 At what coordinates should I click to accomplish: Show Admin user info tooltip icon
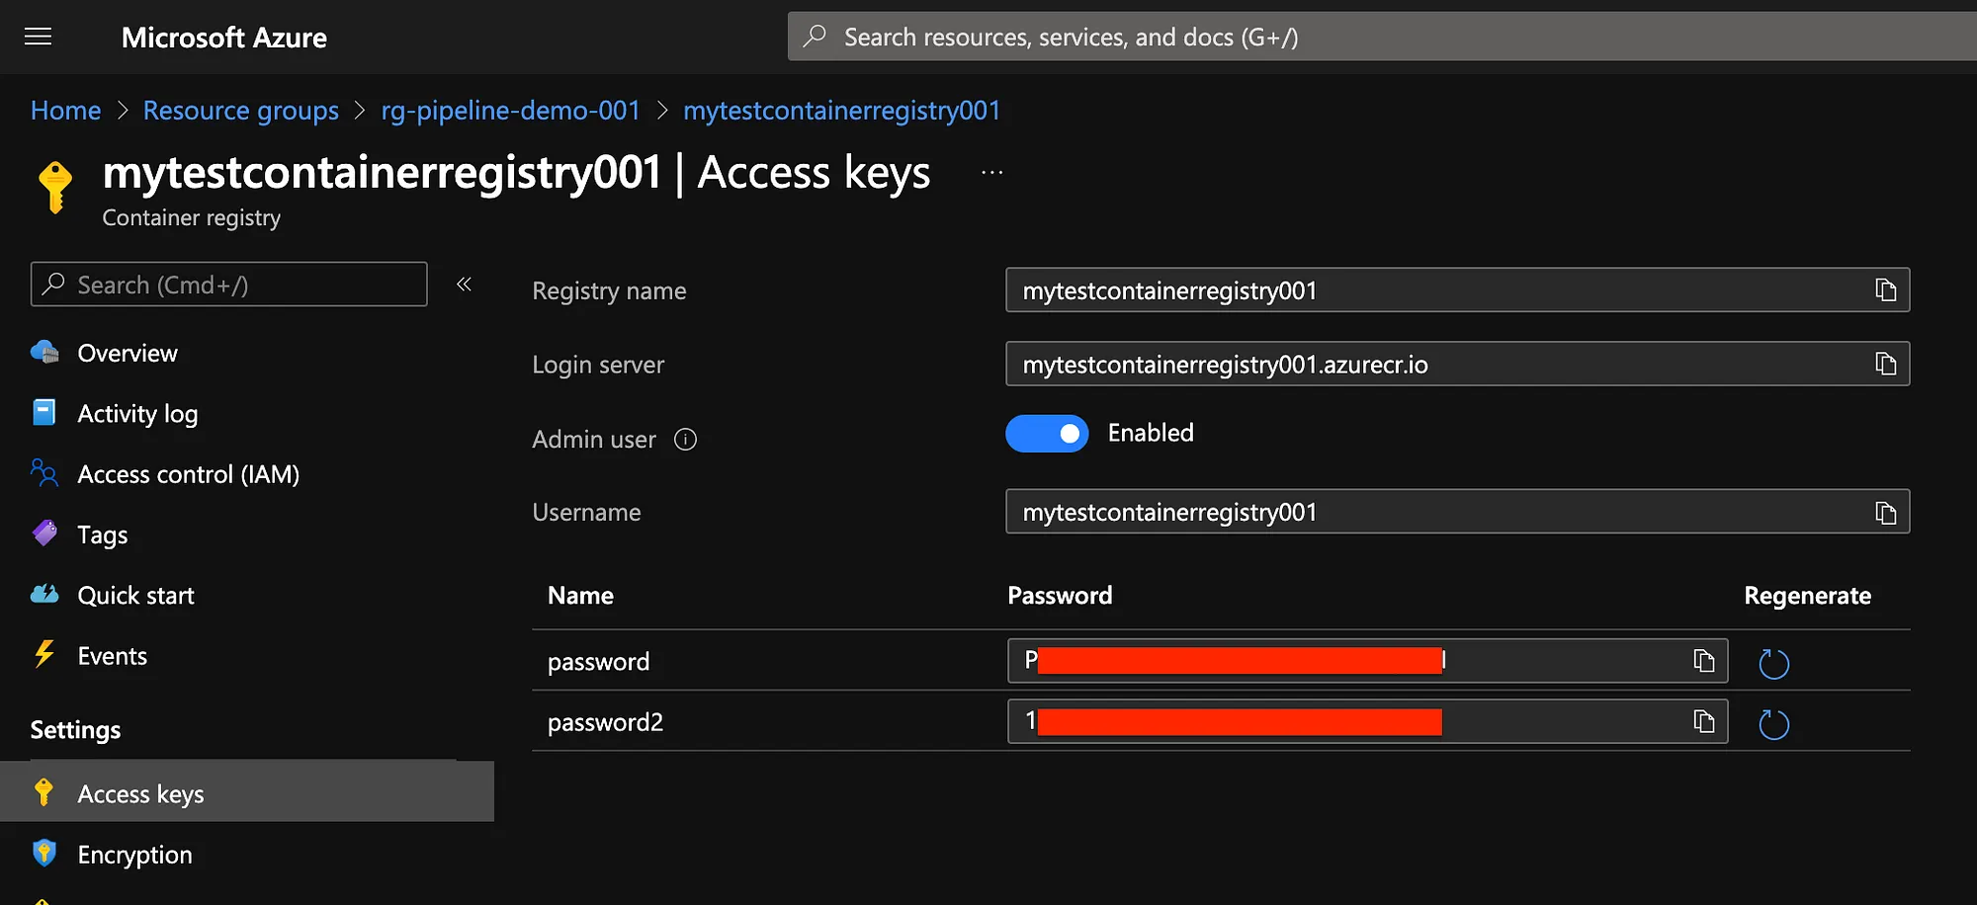coord(685,439)
